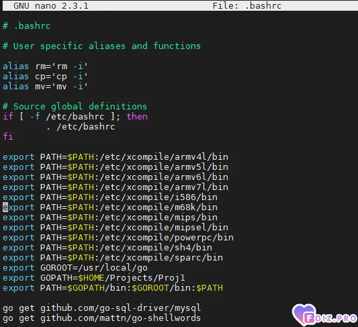Click the powerpc export PATH line

118,238
